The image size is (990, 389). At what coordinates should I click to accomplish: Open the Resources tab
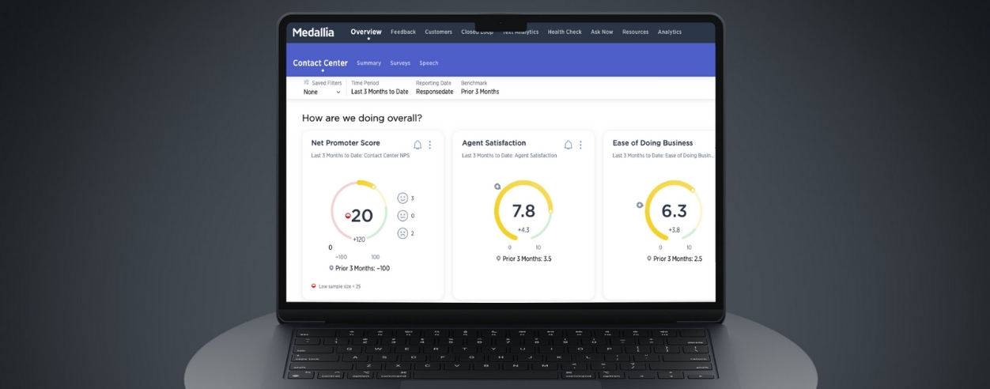(635, 32)
